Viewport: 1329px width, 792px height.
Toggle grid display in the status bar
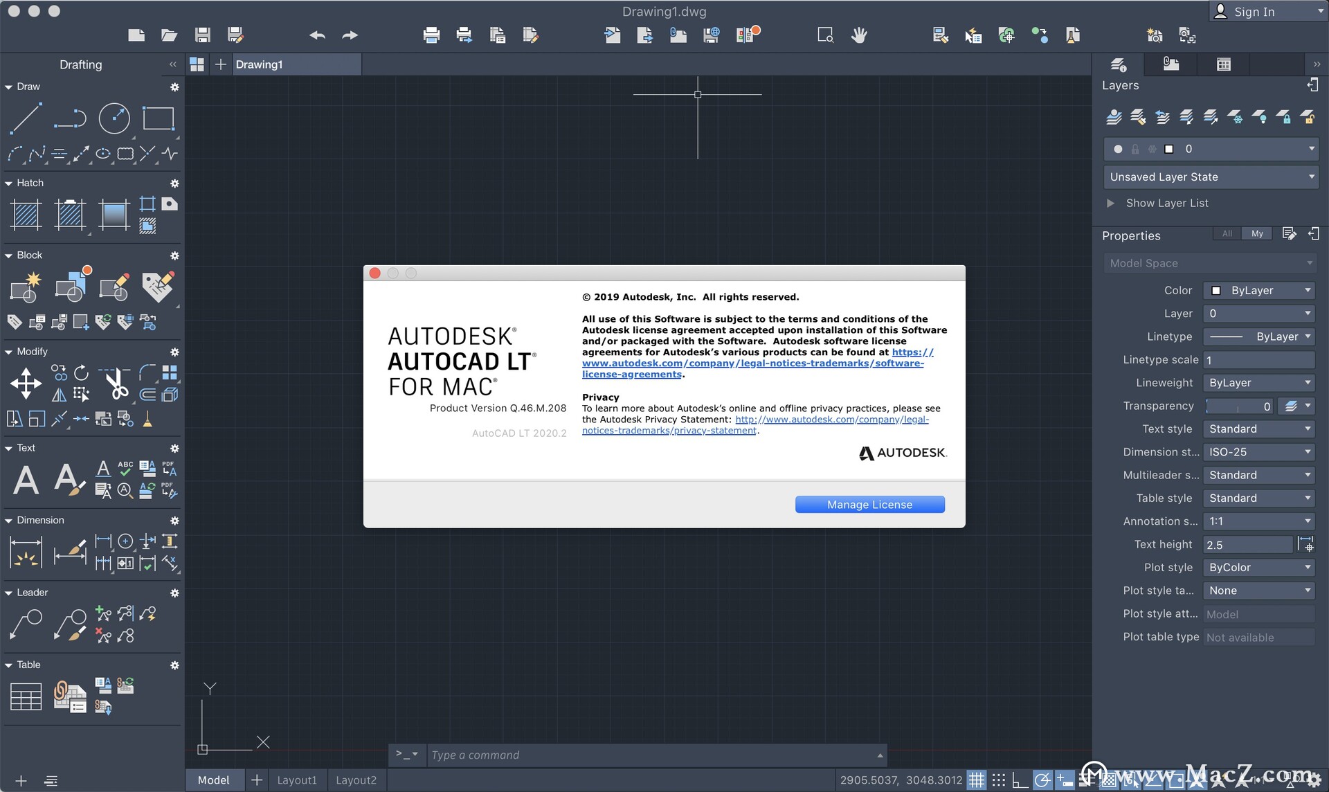point(976,780)
